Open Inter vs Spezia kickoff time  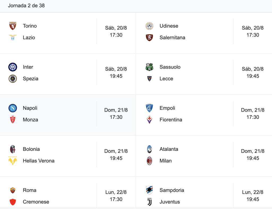(116, 76)
